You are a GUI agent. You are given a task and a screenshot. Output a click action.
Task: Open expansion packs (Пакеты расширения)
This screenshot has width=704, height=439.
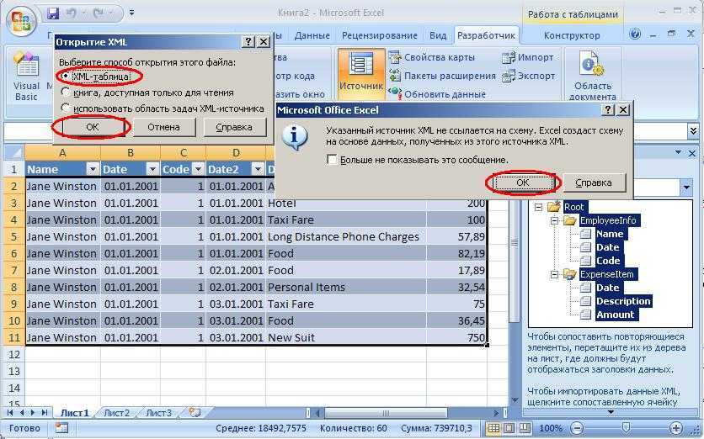coord(442,76)
